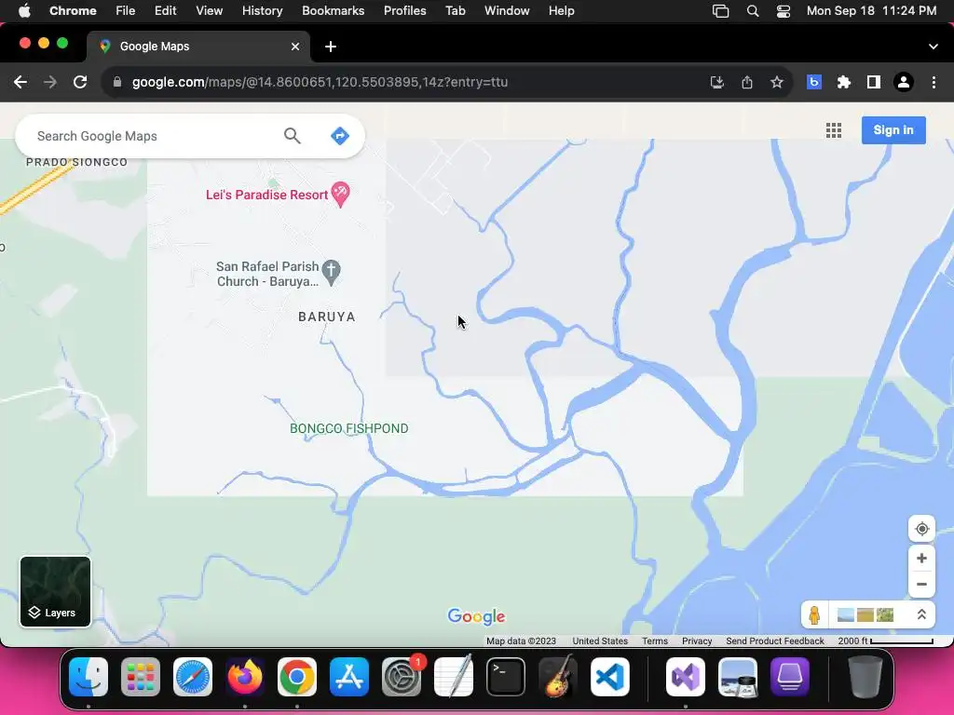View site information lock icon
Viewport: 954px width, 715px height.
[x=117, y=82]
